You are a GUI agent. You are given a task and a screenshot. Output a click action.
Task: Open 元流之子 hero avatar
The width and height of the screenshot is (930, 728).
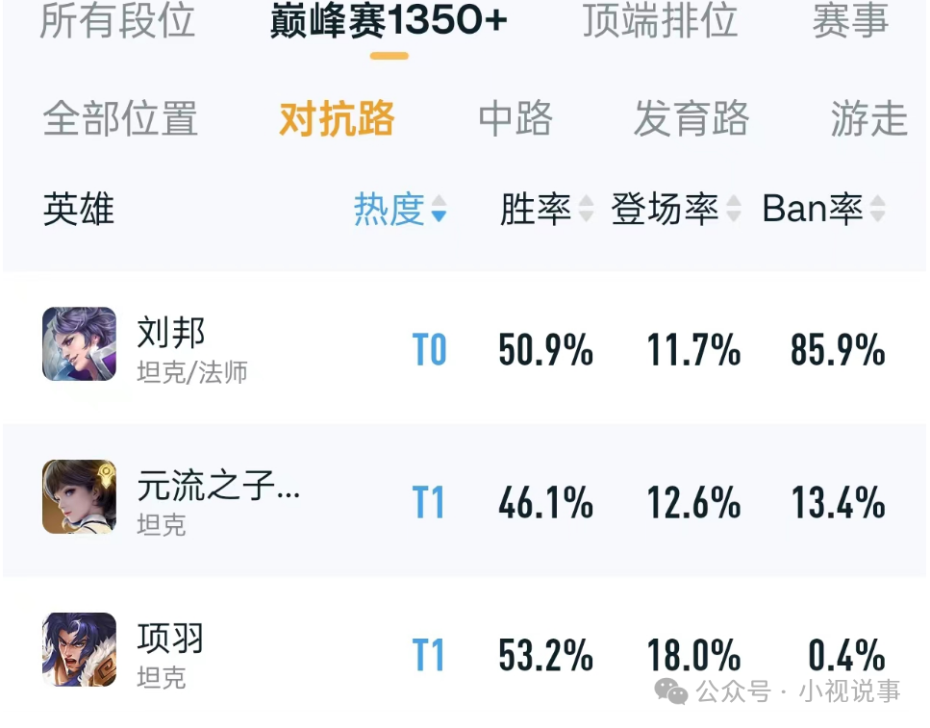click(x=80, y=496)
